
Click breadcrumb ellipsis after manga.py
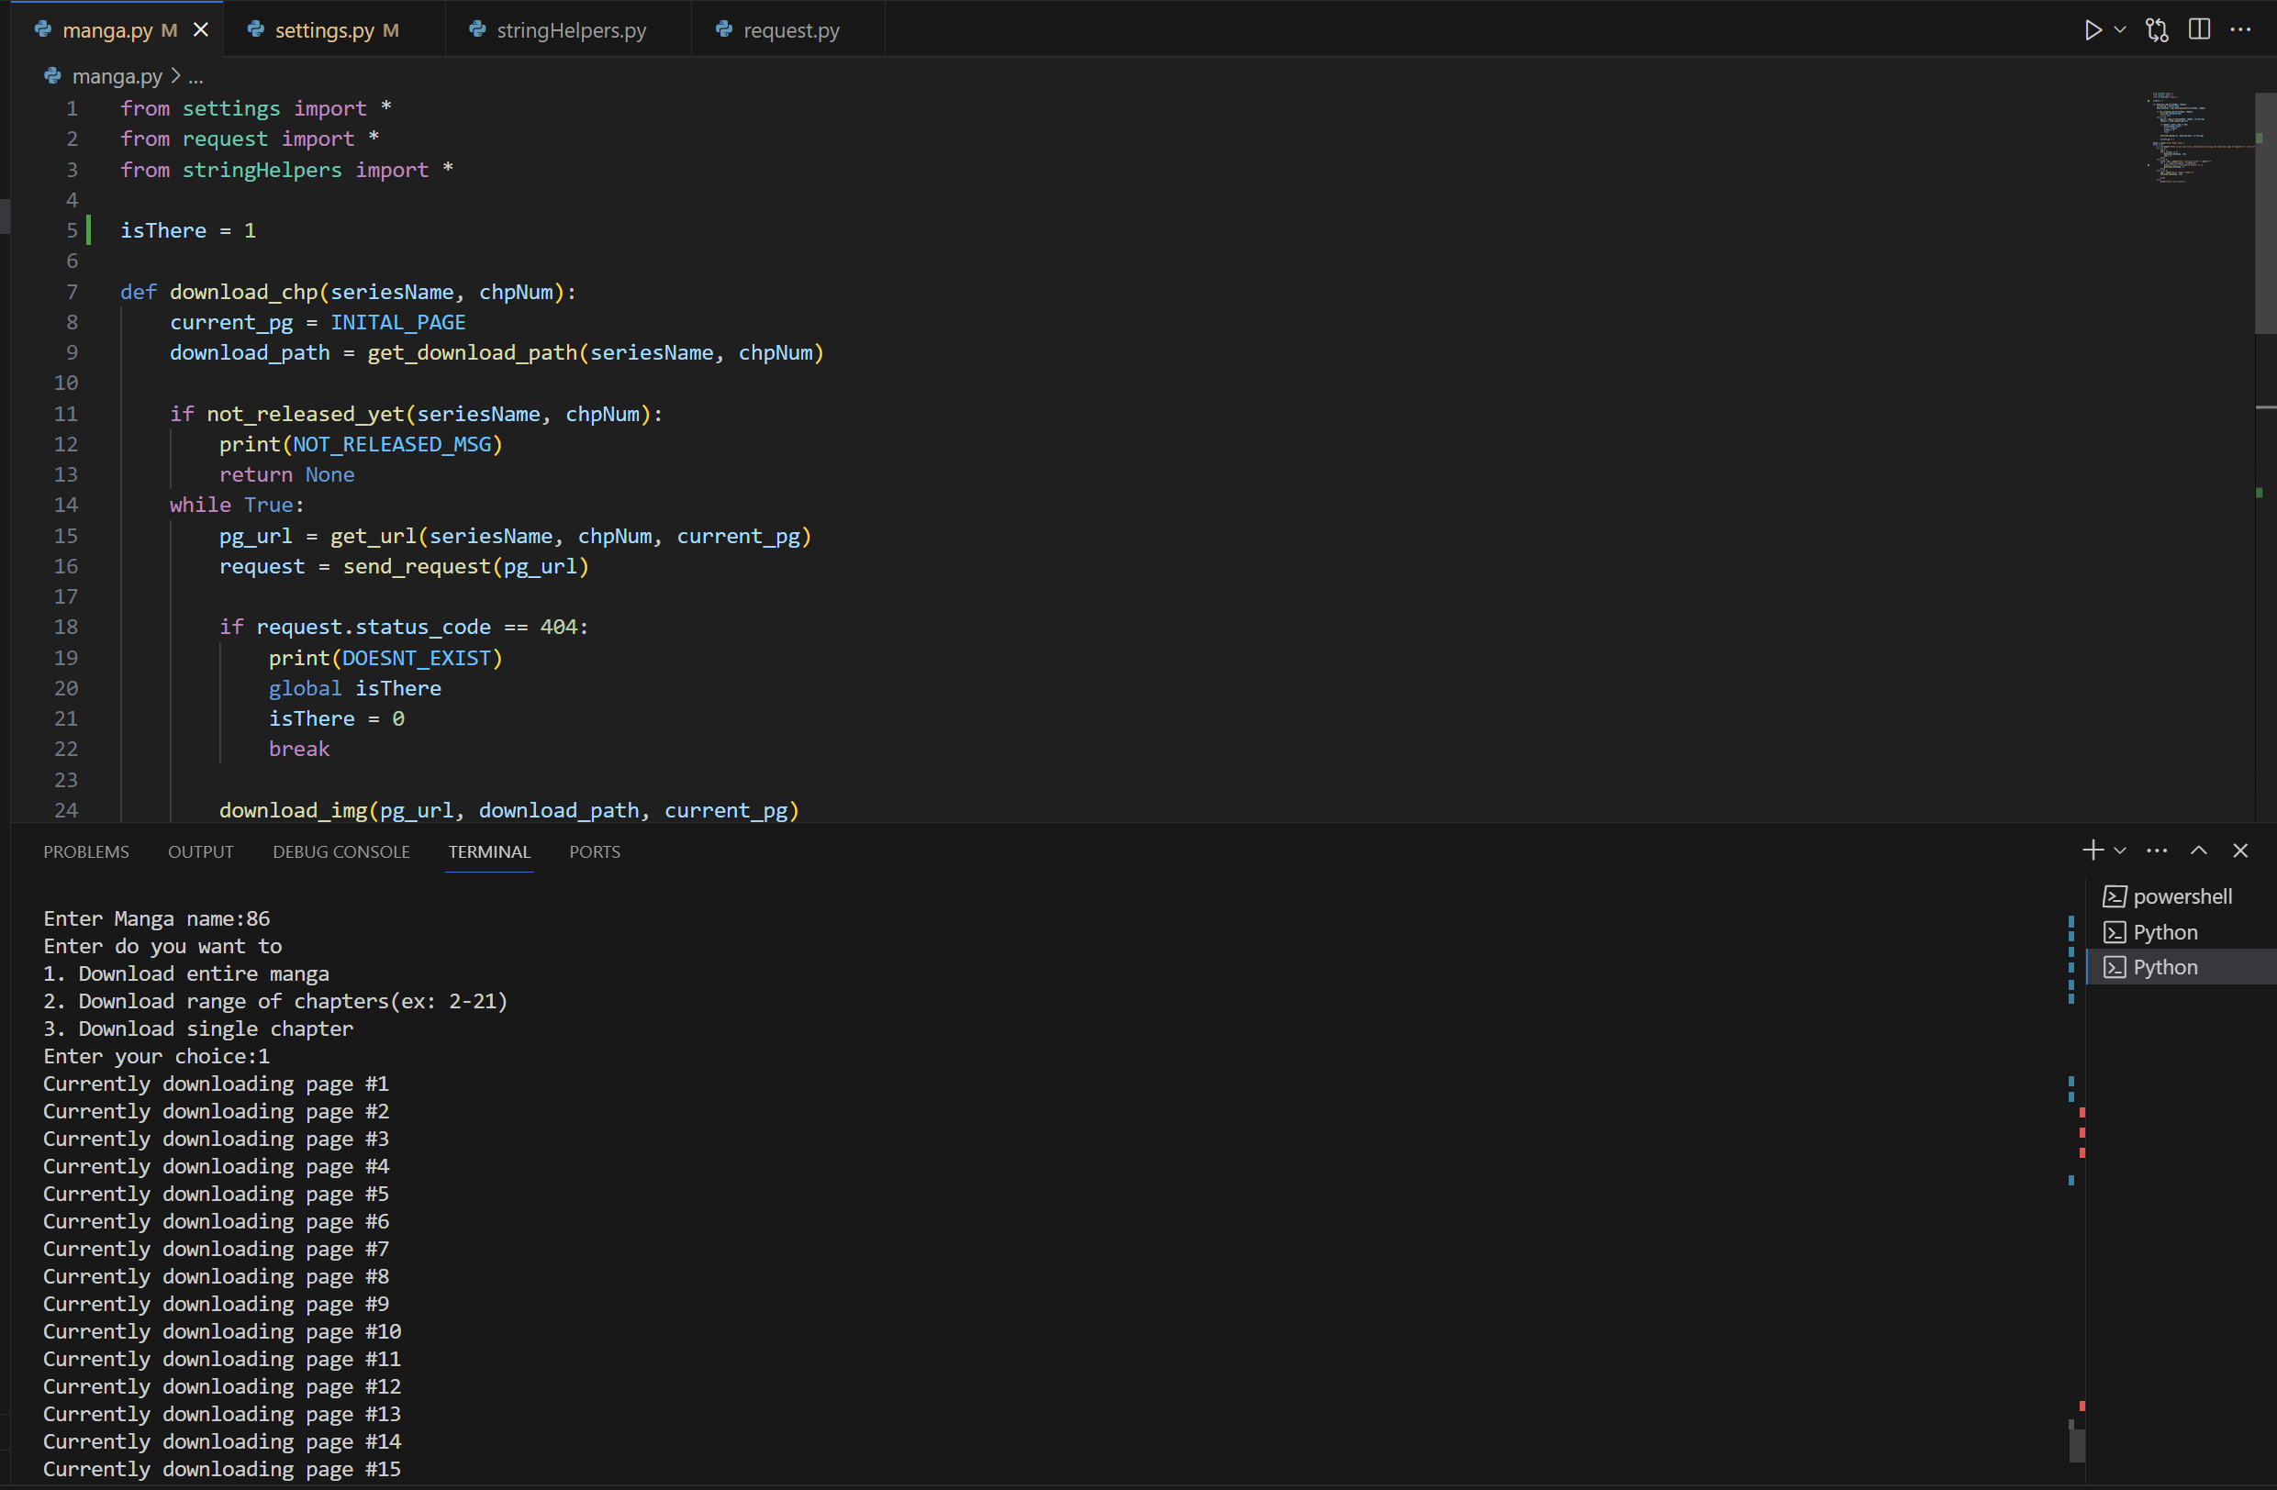click(196, 75)
